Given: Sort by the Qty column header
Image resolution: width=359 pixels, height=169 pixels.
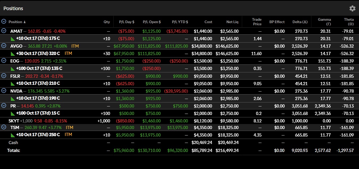Looking at the screenshot, I should pyautogui.click(x=107, y=22).
